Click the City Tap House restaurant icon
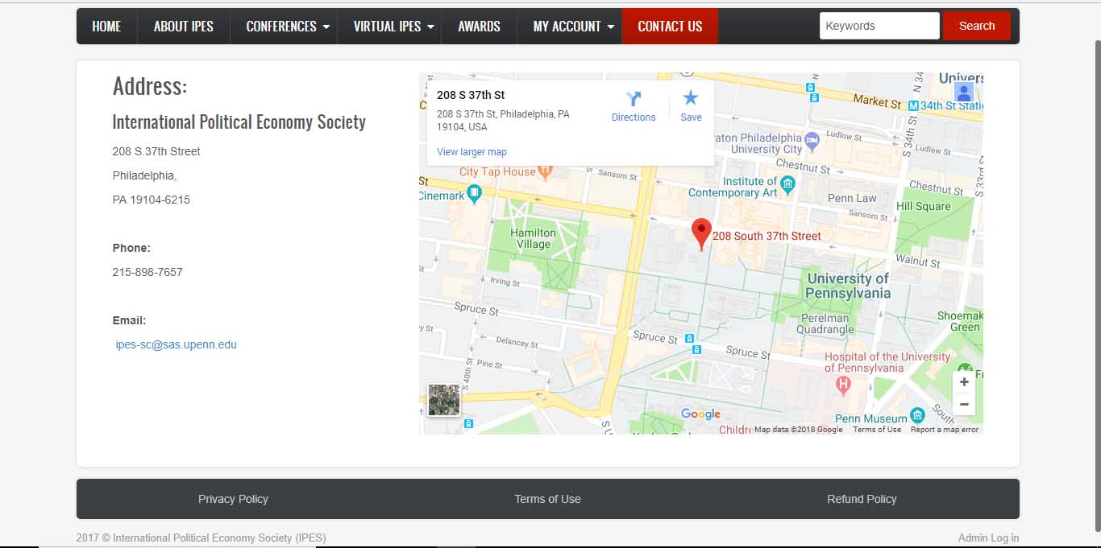This screenshot has width=1101, height=548. coord(545,171)
